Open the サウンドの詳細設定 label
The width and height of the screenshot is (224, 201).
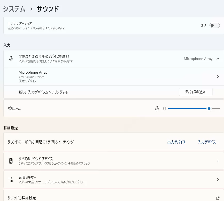(x=22, y=198)
